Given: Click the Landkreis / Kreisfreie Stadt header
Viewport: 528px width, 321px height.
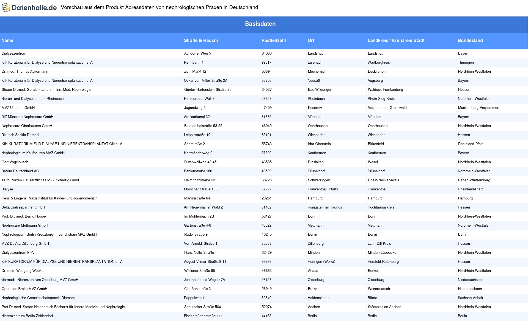Looking at the screenshot, I should click(396, 41).
